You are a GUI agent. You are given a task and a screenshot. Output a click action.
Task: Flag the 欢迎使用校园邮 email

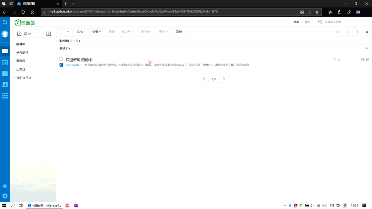tap(334, 59)
